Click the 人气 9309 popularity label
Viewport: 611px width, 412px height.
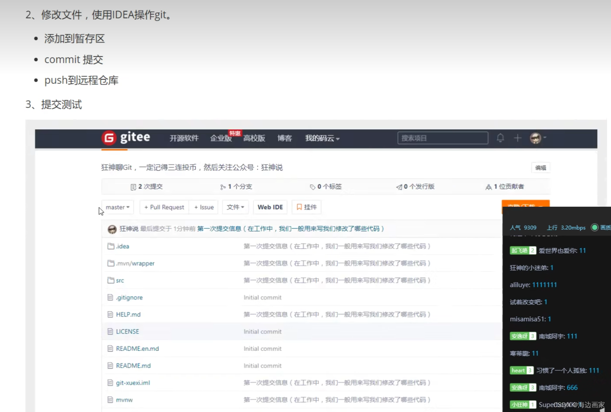point(523,227)
